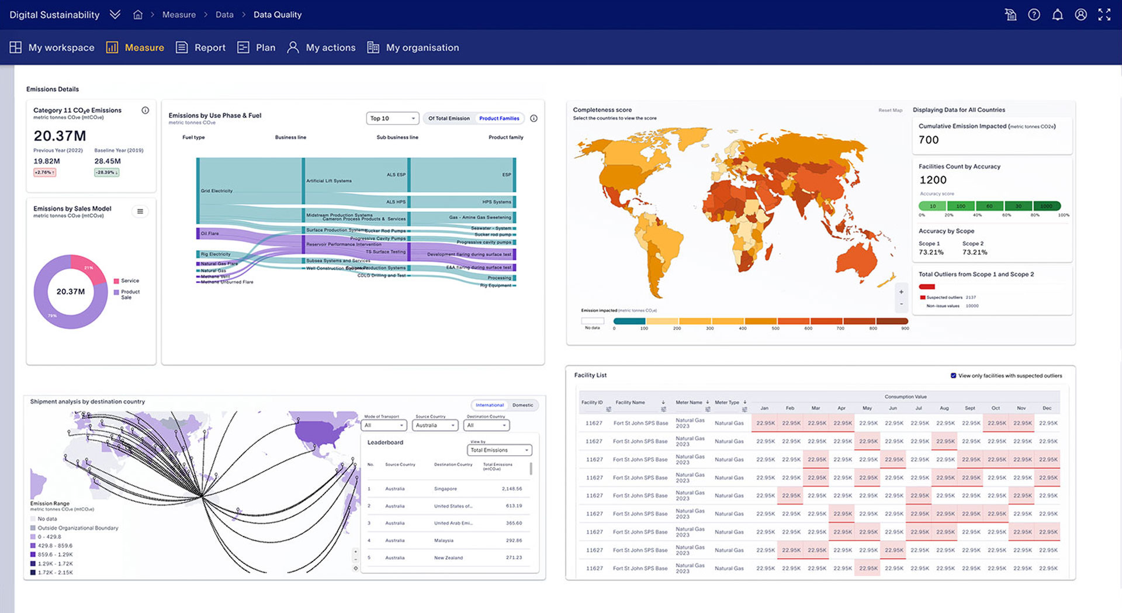1122x613 pixels.
Task: Show info for Category 11 CO2e Emissions
Action: pos(145,110)
